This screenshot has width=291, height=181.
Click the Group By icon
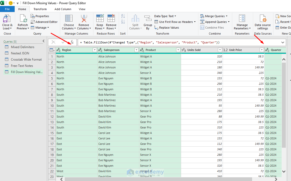(x=148, y=19)
